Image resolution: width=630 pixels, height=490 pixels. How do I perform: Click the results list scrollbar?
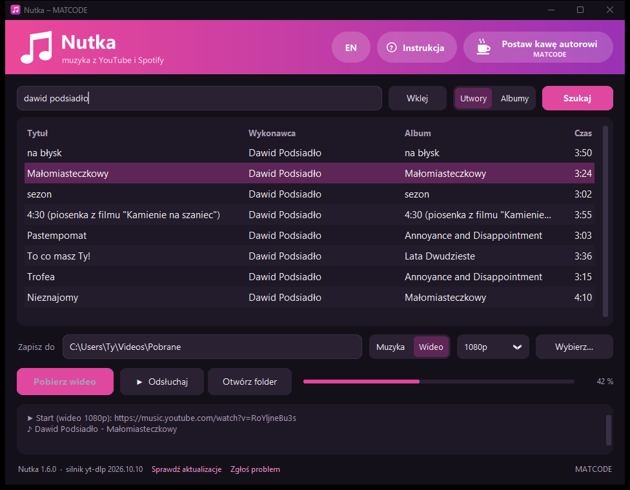tap(605, 221)
